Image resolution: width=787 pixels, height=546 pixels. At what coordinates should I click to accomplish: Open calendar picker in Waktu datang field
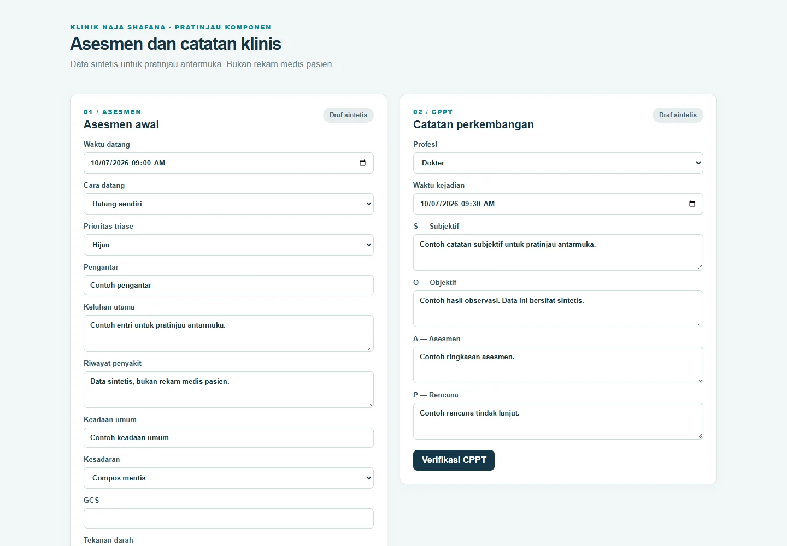point(362,163)
